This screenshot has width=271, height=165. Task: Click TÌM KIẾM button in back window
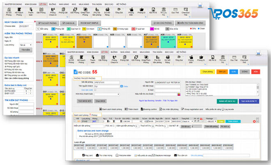coord(25,50)
